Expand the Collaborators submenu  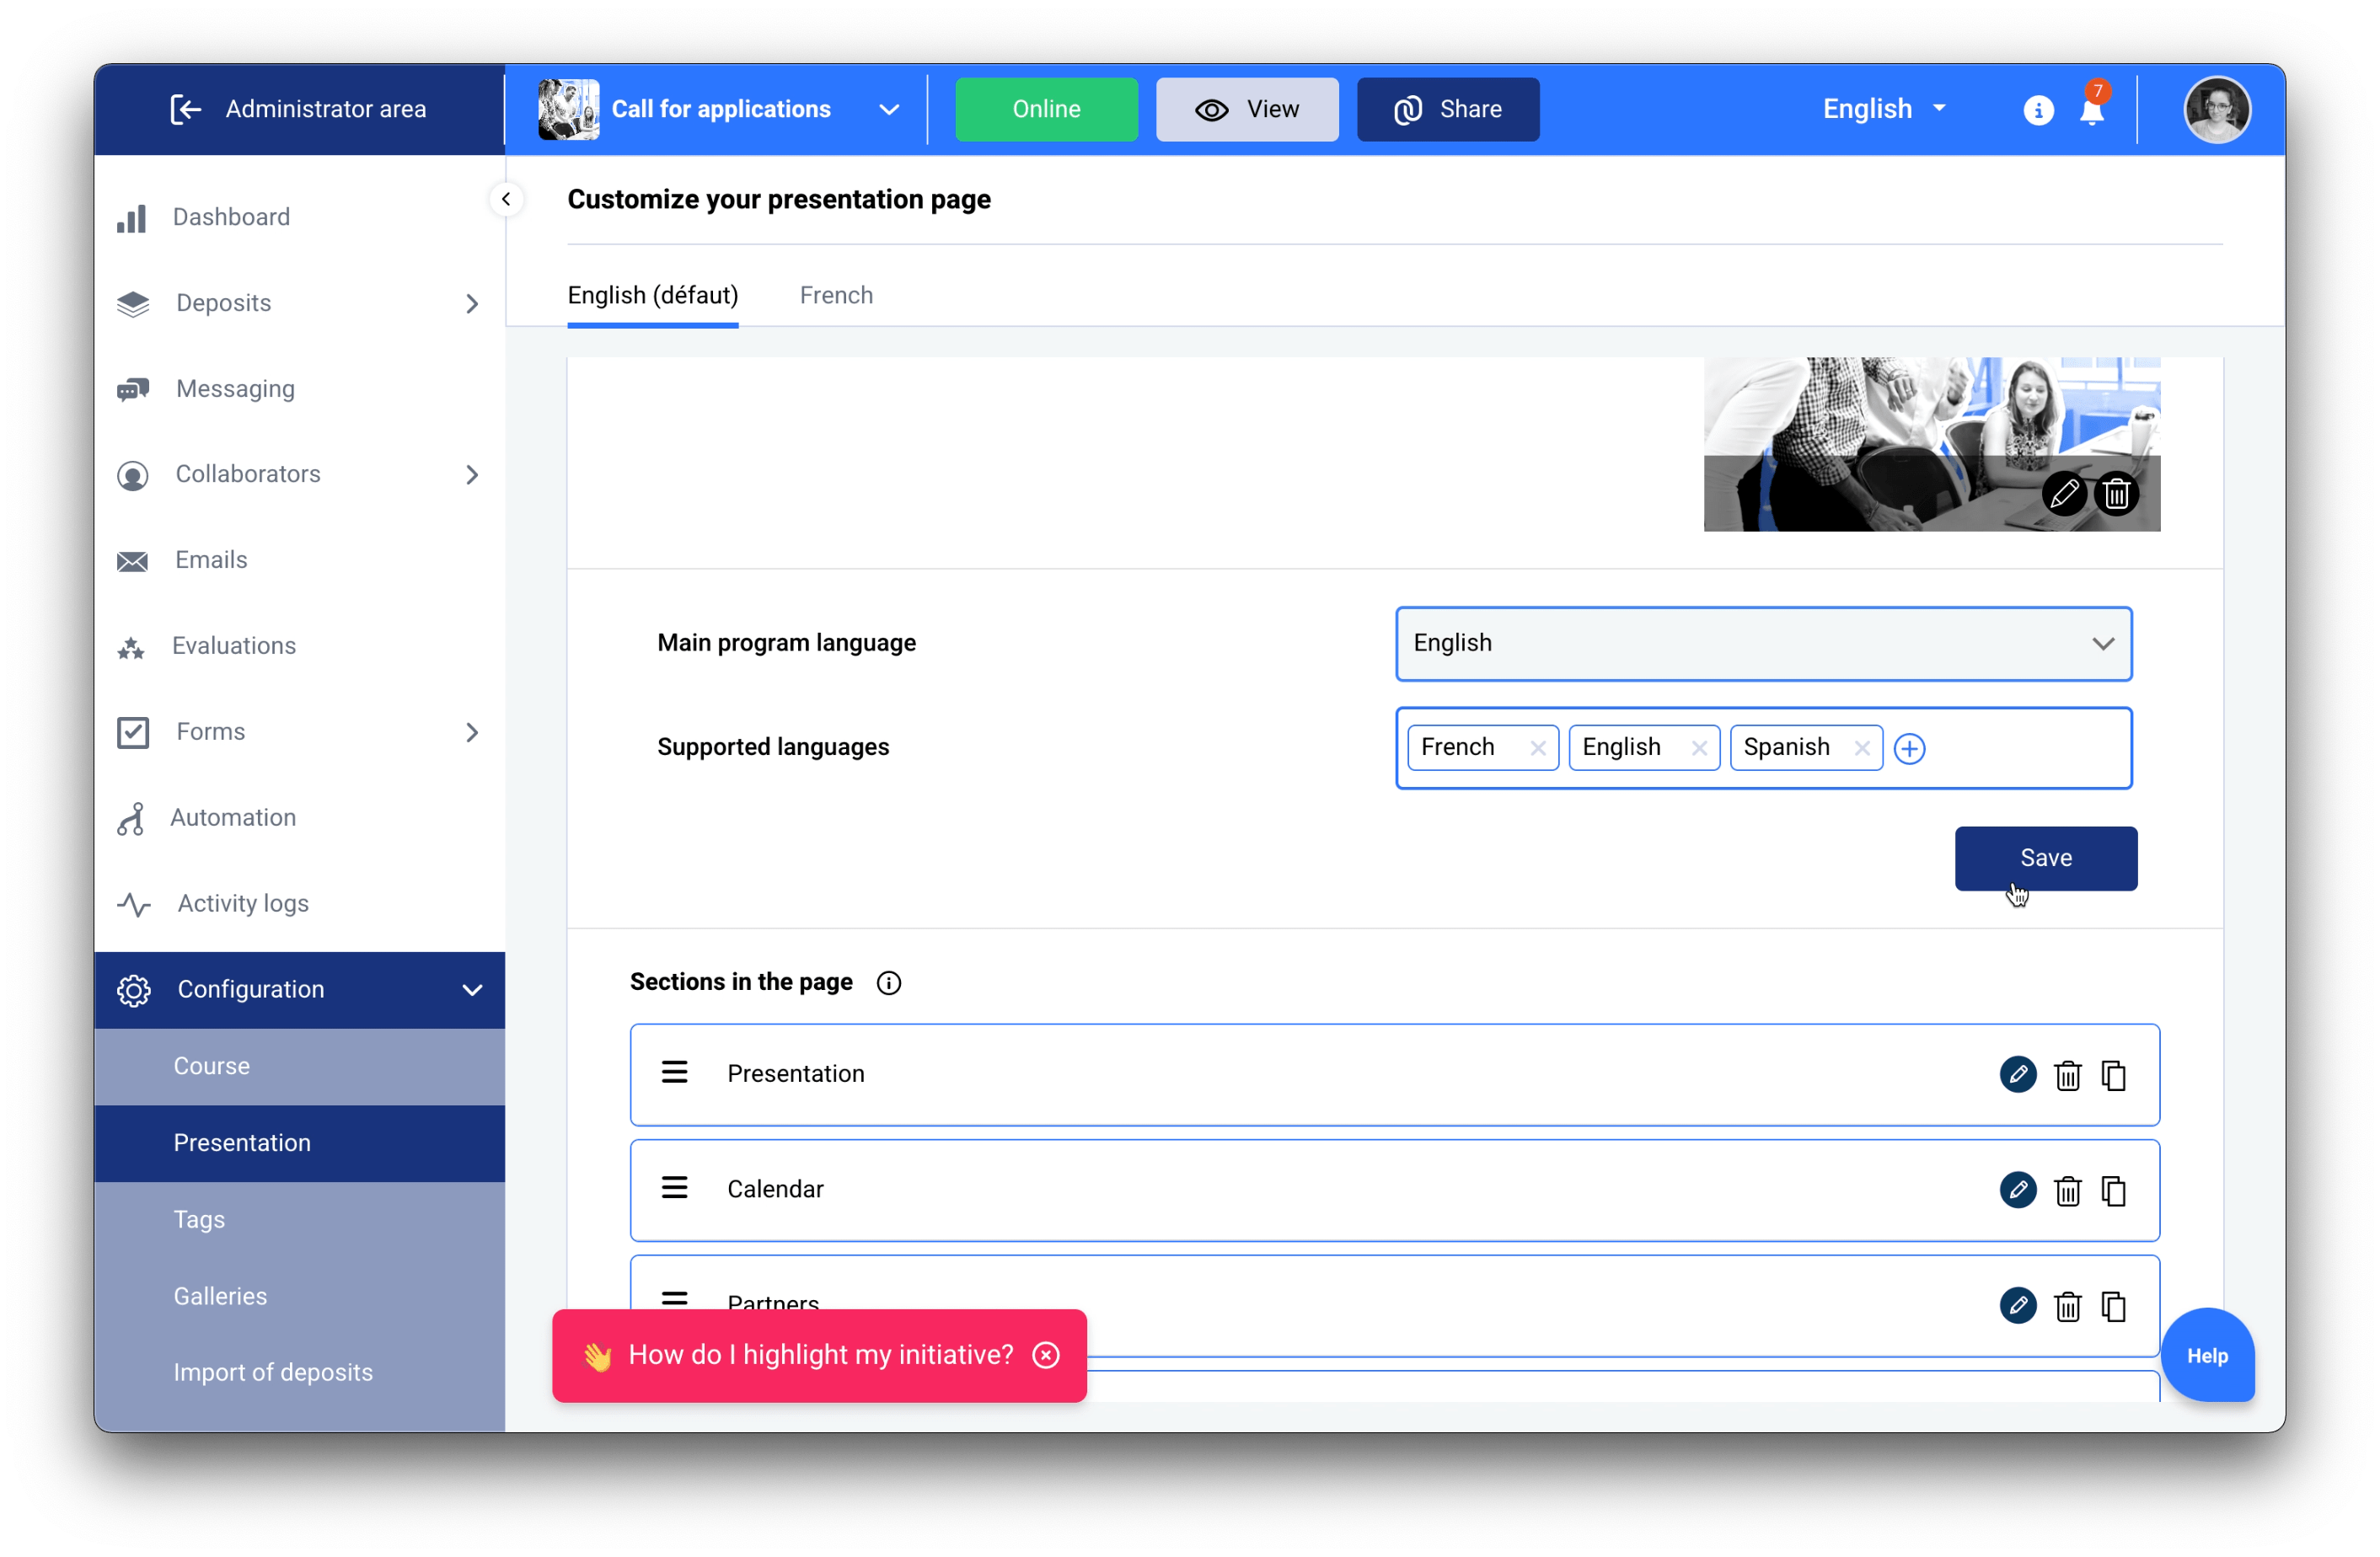tap(472, 475)
